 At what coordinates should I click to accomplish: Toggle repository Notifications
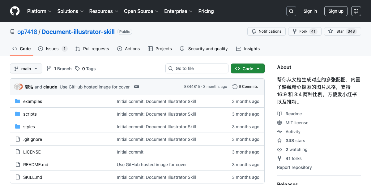point(266,31)
